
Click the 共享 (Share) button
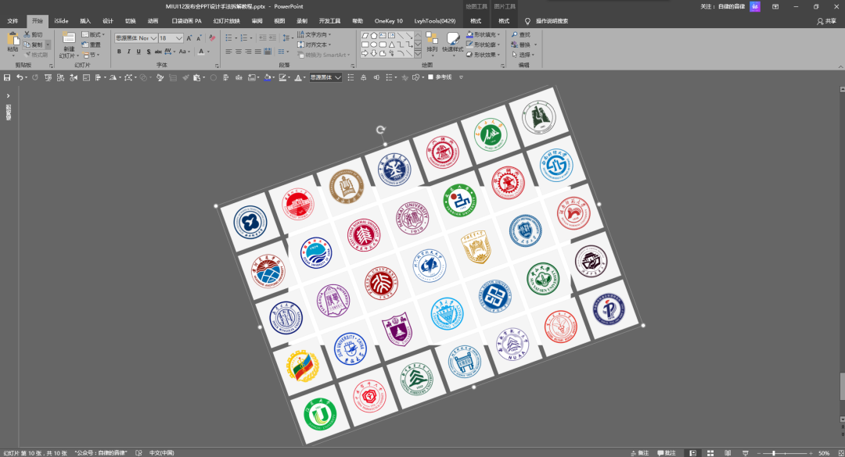point(825,21)
